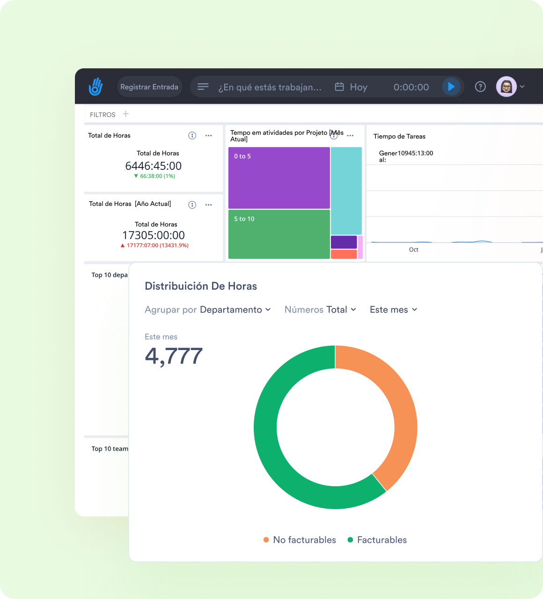Open options menu for Tempo em atividades widget
Viewport: 543px width, 599px height.
pos(350,136)
